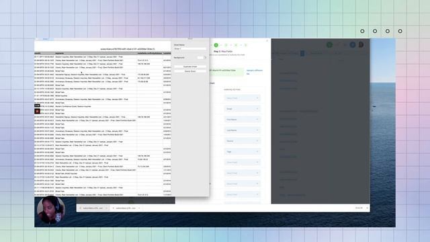Open the Last Name field mapping dropdown
Image resolution: width=430 pixels, height=242 pixels.
tap(242, 130)
